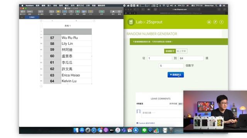Image resolution: width=247 pixels, height=138 pixels.
Task: Open the Zoom percentage dropdown in Numbers
Action: 30,11
